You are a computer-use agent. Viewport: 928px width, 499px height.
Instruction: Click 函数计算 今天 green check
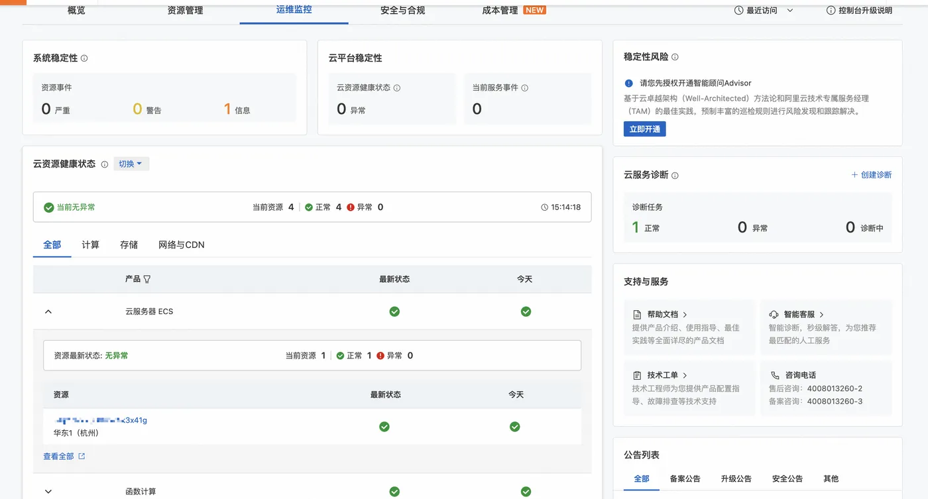(526, 492)
